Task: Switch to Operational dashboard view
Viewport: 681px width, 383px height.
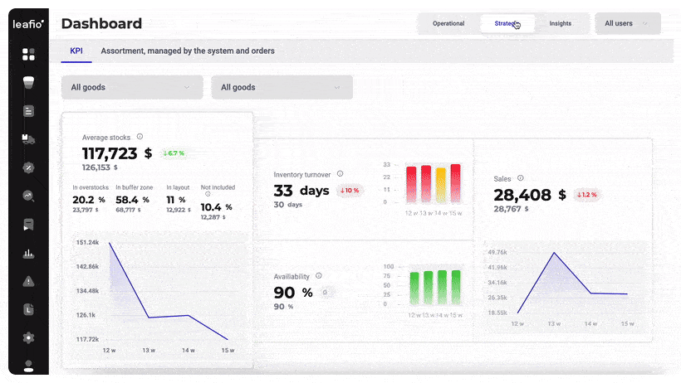Action: click(448, 23)
